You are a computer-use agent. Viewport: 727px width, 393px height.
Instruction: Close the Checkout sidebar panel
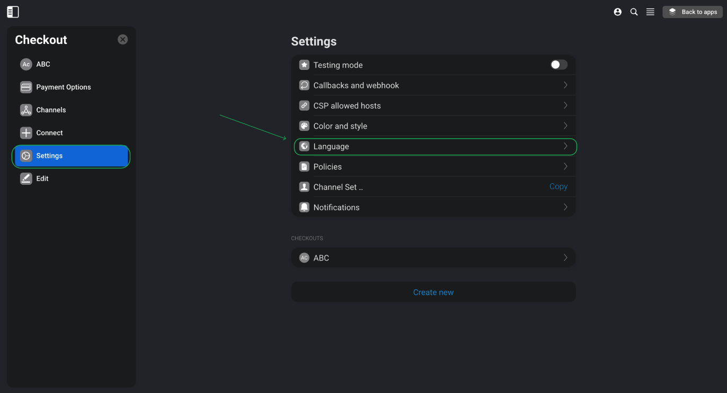(122, 39)
